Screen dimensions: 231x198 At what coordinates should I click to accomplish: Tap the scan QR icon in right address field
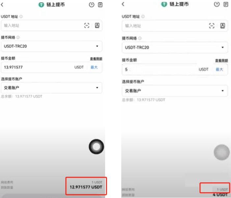[x=212, y=26]
